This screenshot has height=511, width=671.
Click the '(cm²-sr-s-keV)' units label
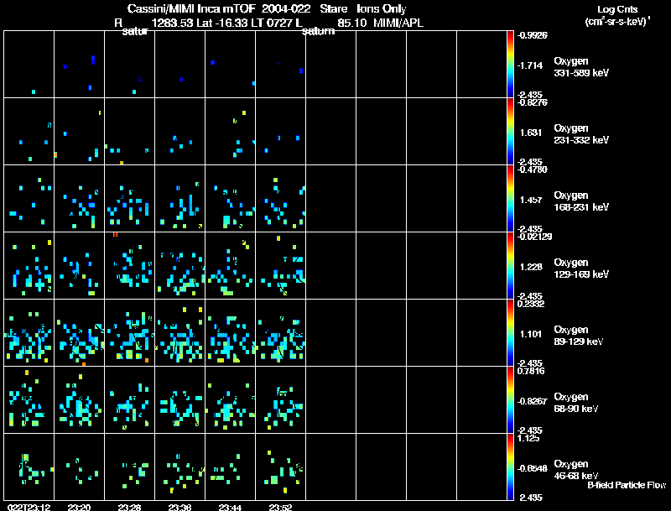(617, 21)
